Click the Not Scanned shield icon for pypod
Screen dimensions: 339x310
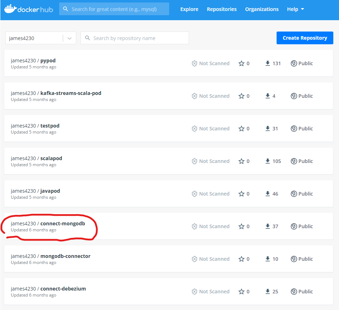click(x=194, y=63)
